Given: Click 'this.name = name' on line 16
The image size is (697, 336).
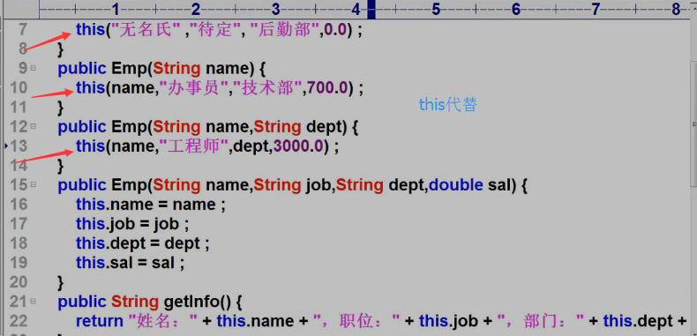Looking at the screenshot, I should click(x=146, y=205).
